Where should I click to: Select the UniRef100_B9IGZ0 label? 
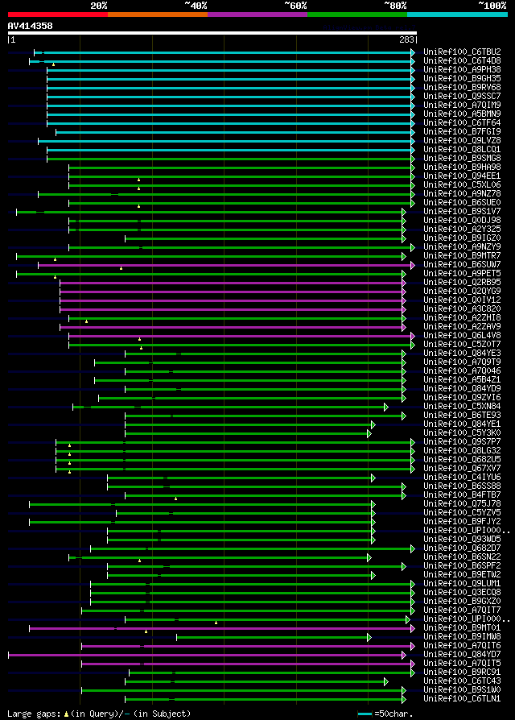pos(462,238)
